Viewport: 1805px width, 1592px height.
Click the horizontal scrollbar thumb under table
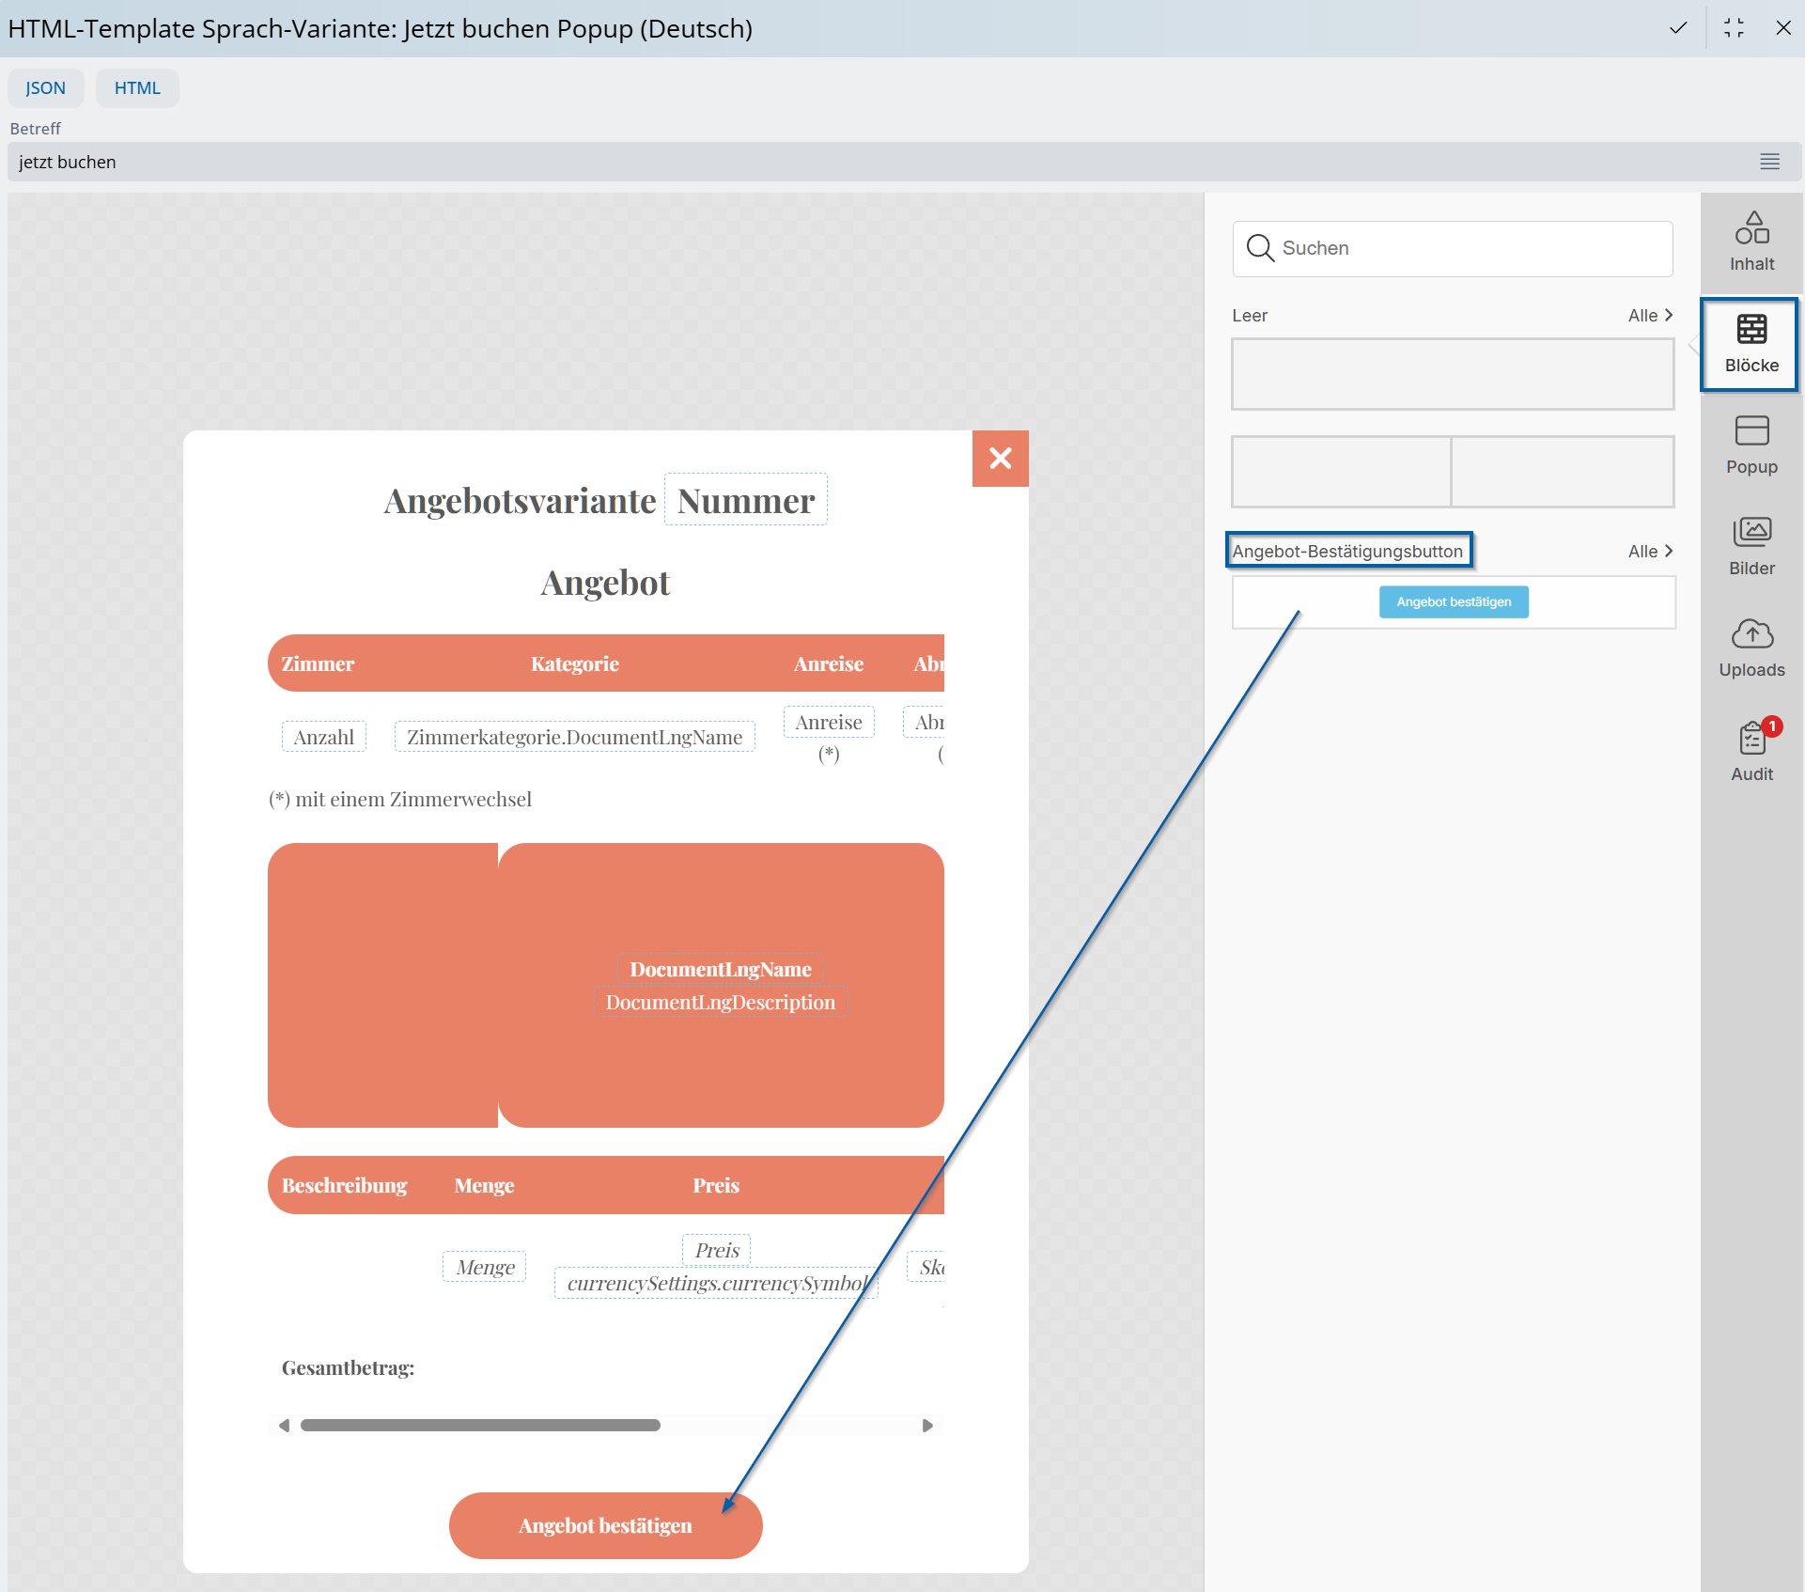coord(480,1426)
